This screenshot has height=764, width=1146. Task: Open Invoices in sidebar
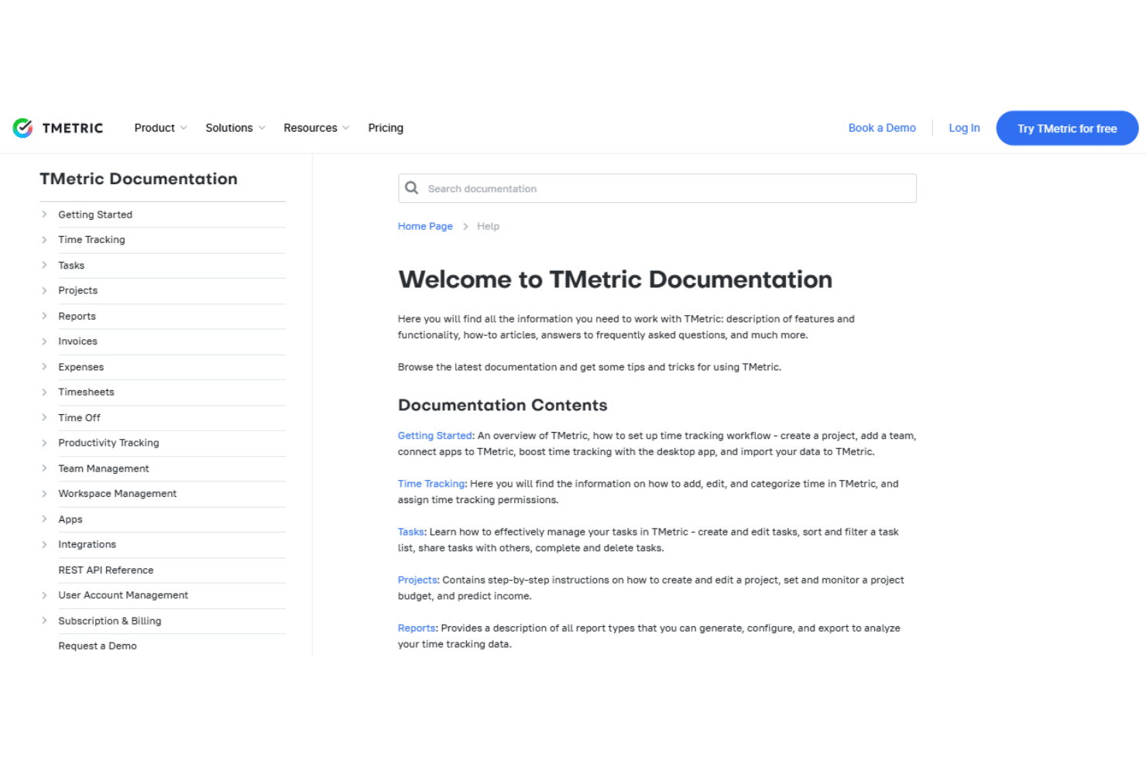78,341
